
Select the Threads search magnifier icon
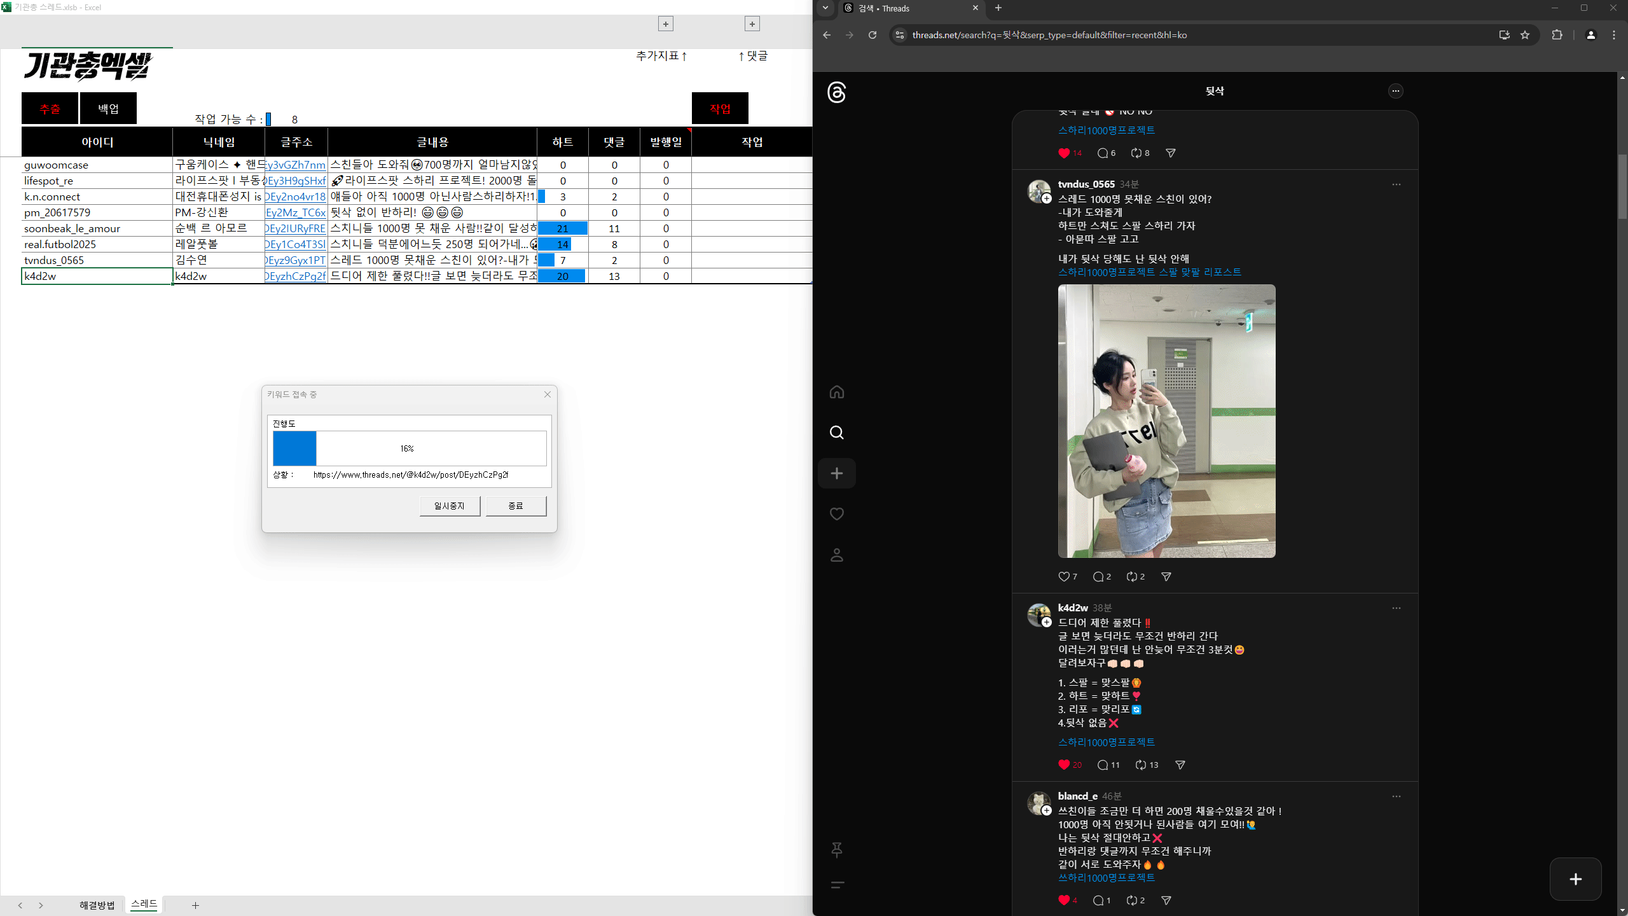pyautogui.click(x=837, y=433)
